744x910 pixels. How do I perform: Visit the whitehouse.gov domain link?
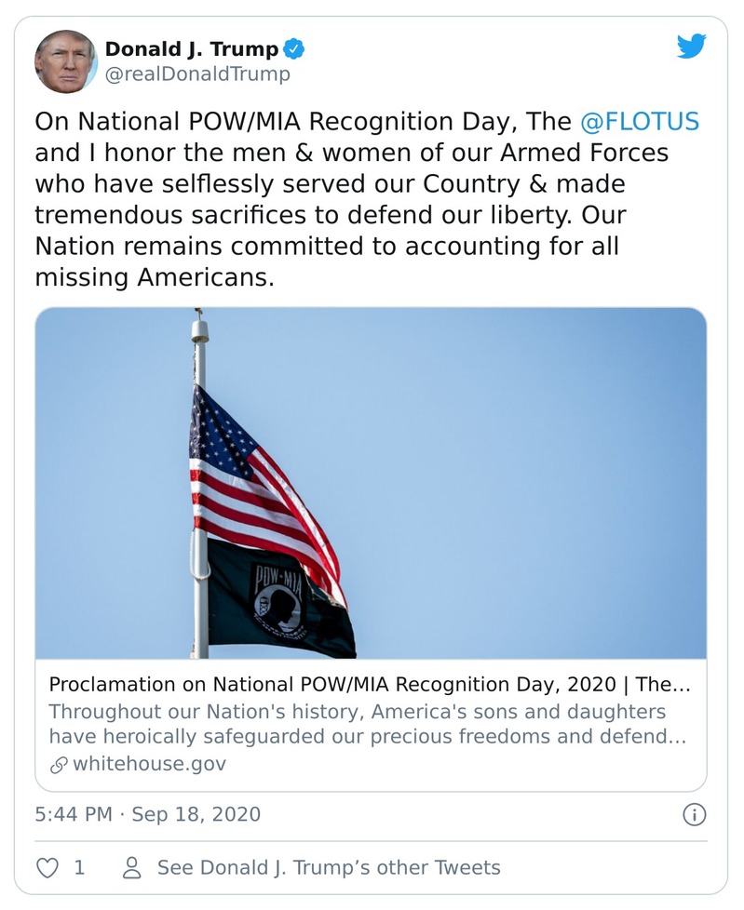pyautogui.click(x=149, y=765)
